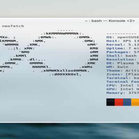The height and width of the screenshot is (139, 139).
Task: Click the Uptime line
Action: (x=123, y=48)
